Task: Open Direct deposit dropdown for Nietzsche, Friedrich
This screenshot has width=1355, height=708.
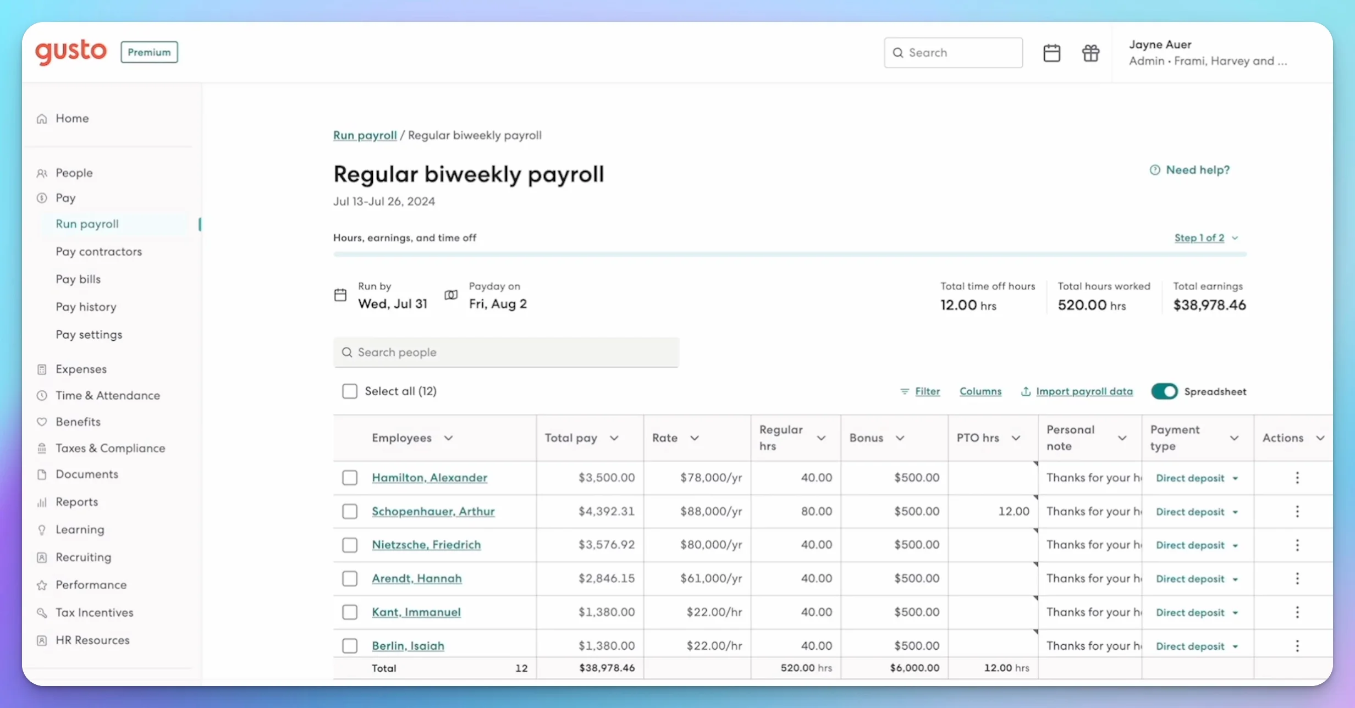Action: pos(1196,545)
